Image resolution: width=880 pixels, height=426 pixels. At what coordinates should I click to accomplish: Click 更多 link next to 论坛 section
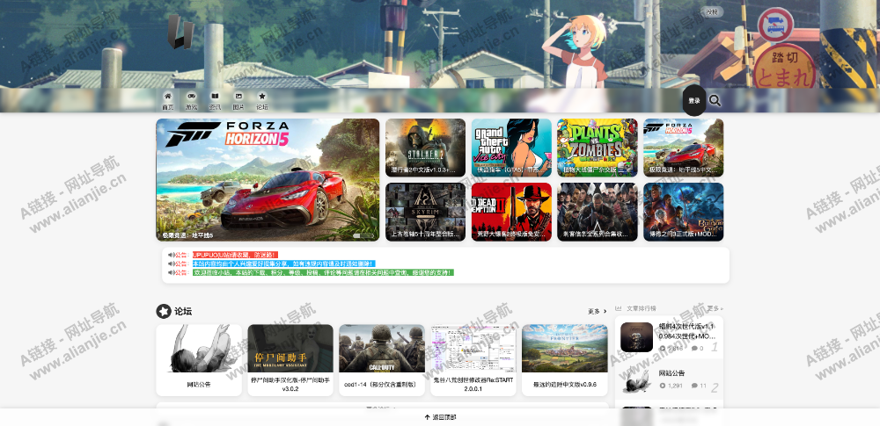598,311
